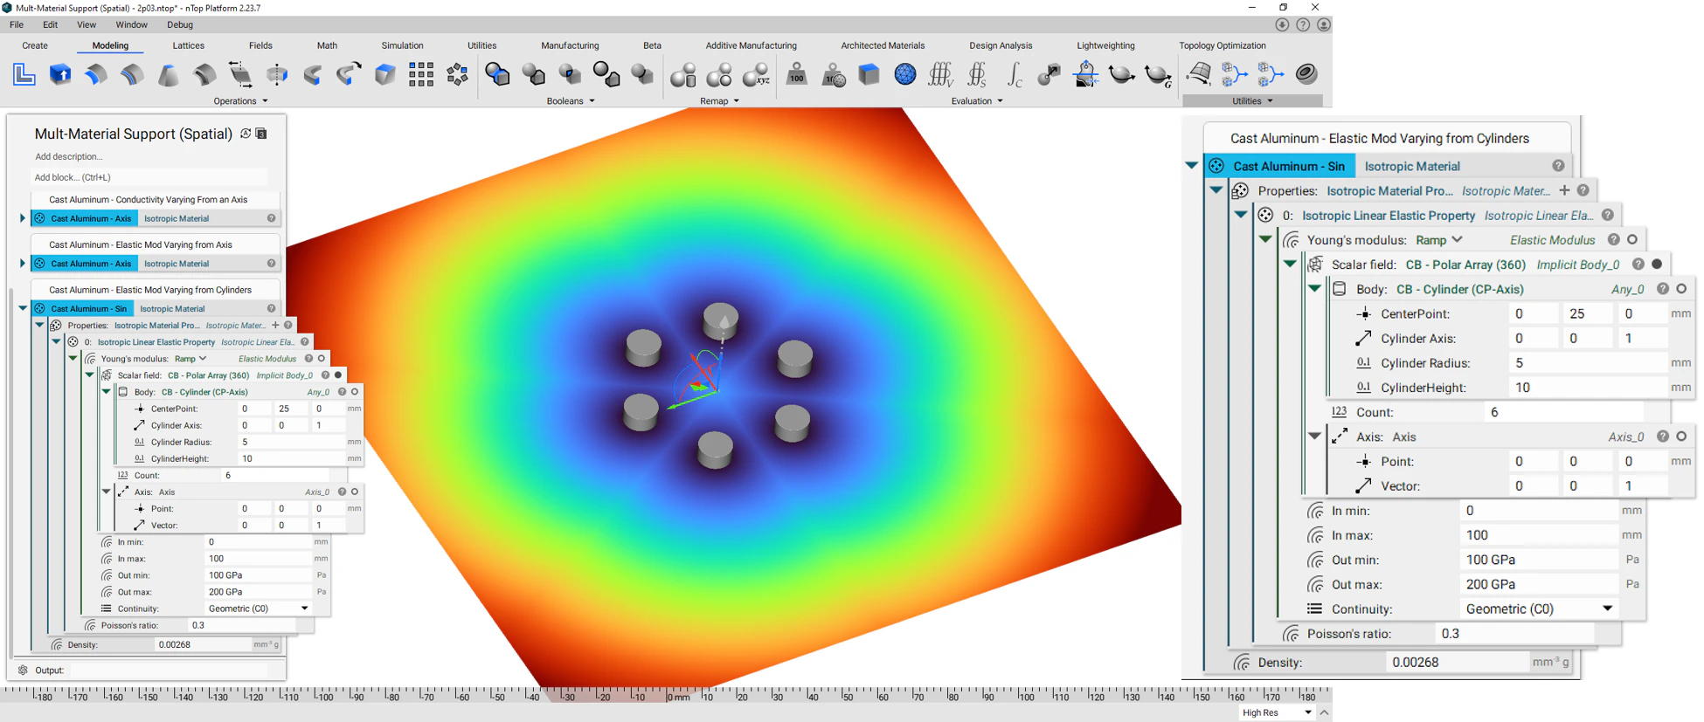This screenshot has height=722, width=1704.
Task: Select the curved grid surface utility icon
Action: 1199,75
